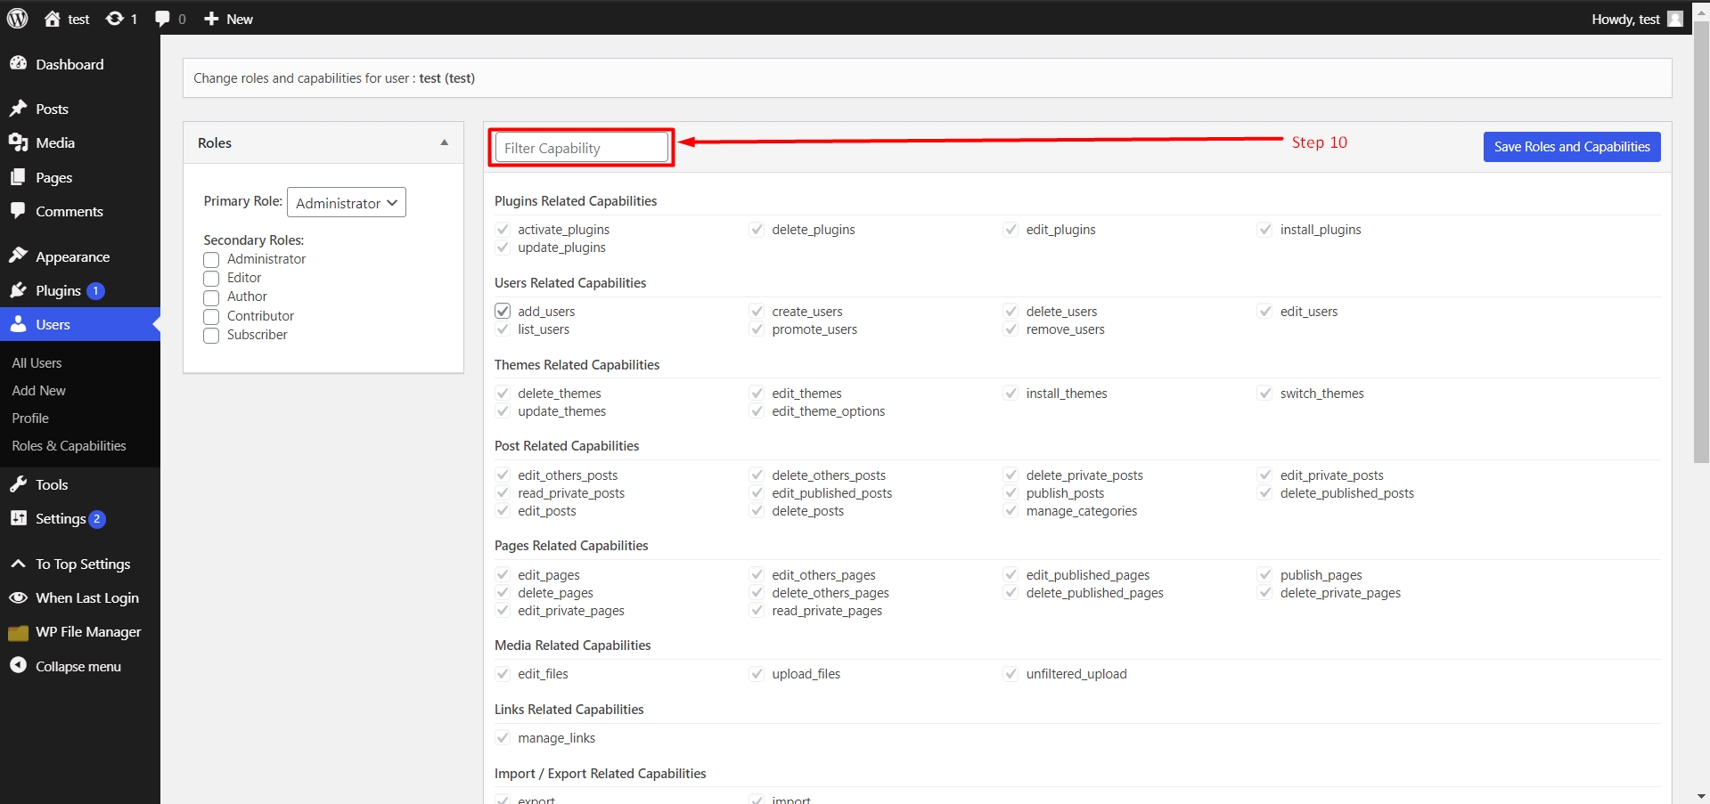This screenshot has width=1710, height=804.
Task: Open Profile submenu item
Action: [x=30, y=418]
